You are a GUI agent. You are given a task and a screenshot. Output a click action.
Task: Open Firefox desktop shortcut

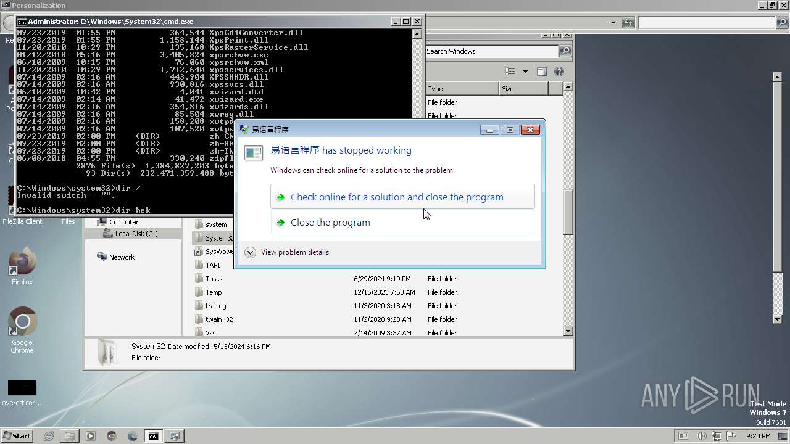tap(22, 266)
